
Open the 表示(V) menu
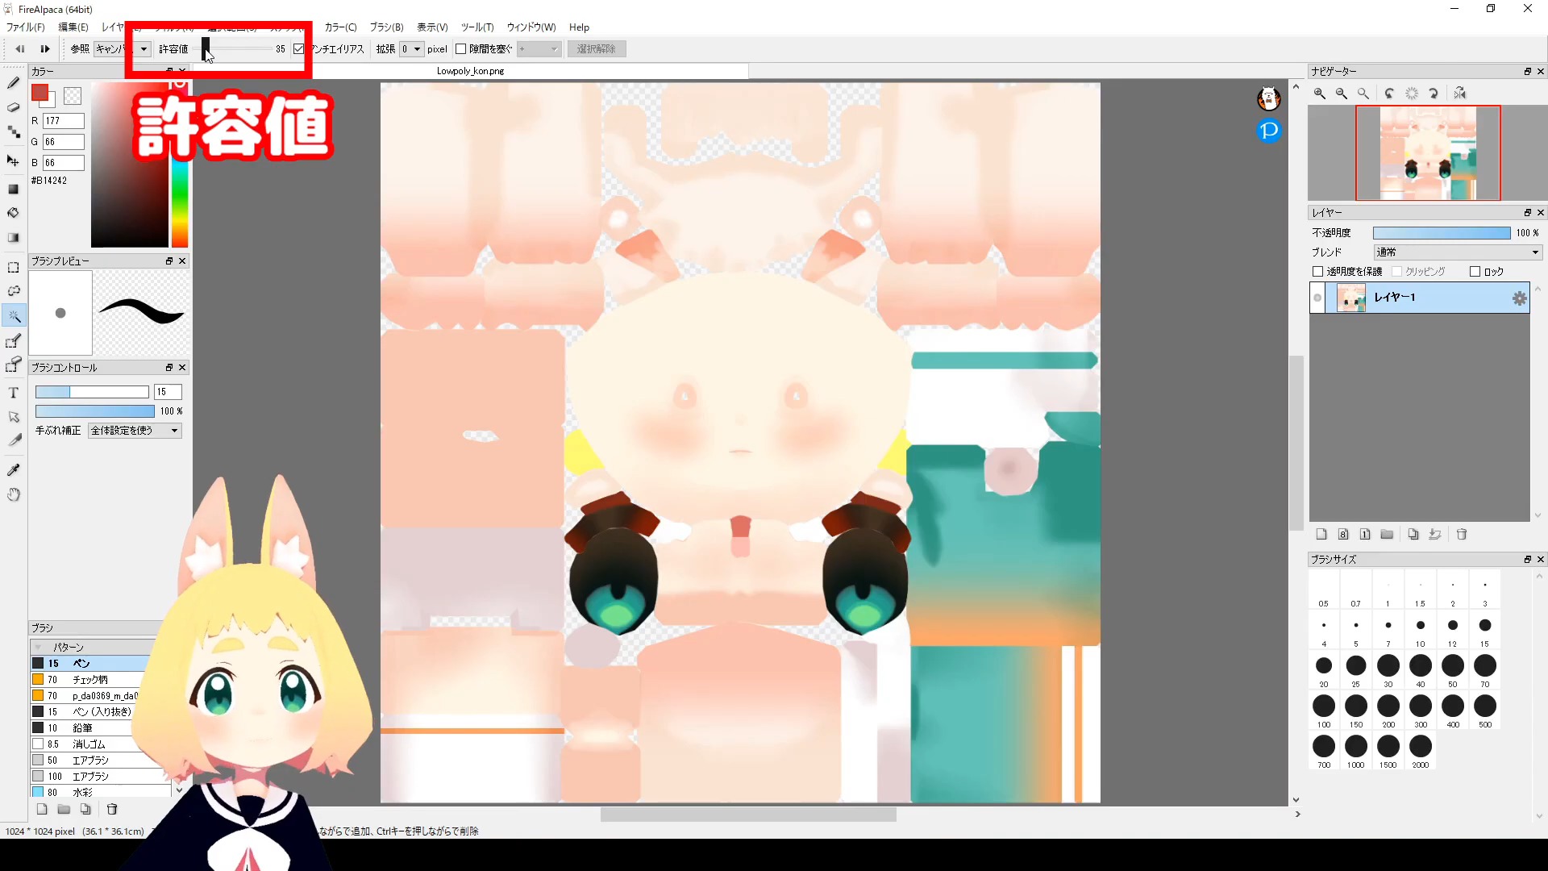[432, 27]
